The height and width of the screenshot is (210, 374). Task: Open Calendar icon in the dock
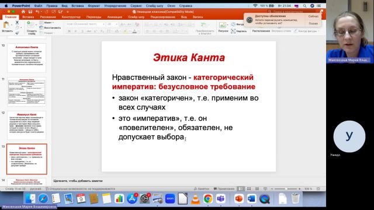81,198
